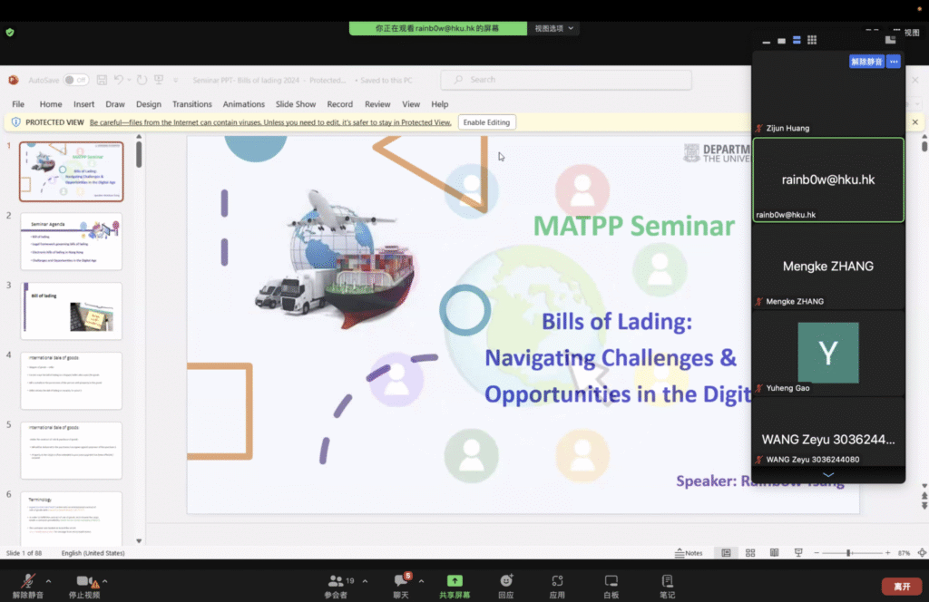Open the reactions icon

pyautogui.click(x=506, y=581)
